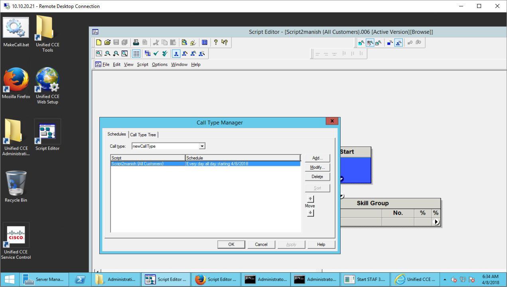The width and height of the screenshot is (507, 287).
Task: Click the Add... button
Action: (x=318, y=158)
